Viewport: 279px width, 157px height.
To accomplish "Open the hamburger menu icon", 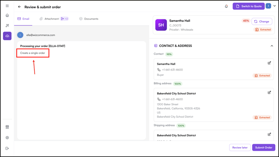I will 7,6.
